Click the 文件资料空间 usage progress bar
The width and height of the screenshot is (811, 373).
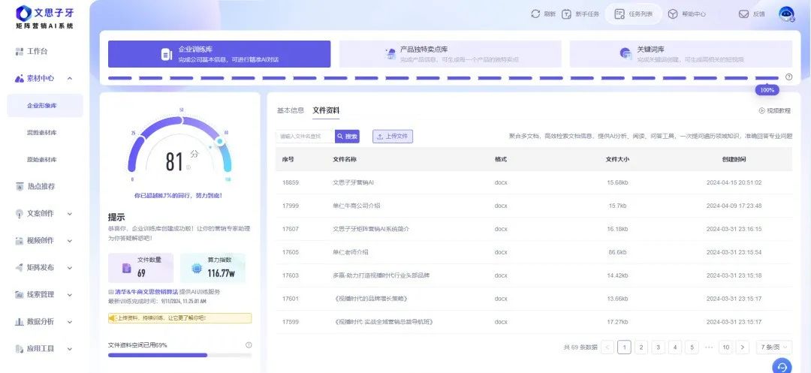pyautogui.click(x=180, y=356)
